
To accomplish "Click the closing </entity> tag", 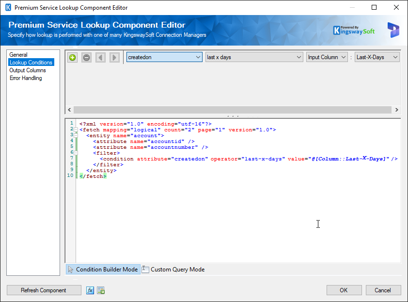I will [x=101, y=171].
